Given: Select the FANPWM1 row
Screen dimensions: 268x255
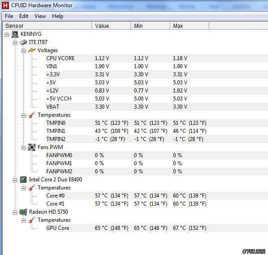Looking at the screenshot, I should 156,163.
